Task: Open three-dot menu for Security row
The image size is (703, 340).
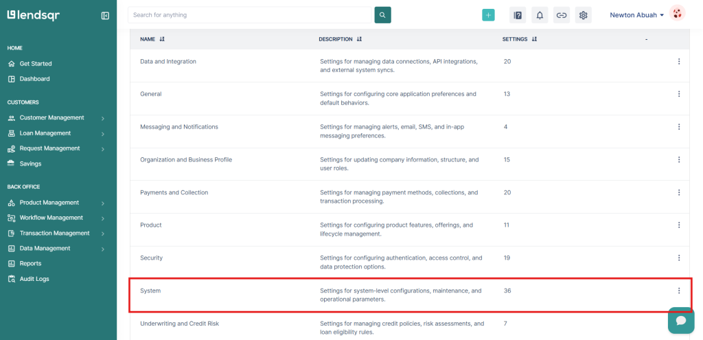Action: pos(679,258)
